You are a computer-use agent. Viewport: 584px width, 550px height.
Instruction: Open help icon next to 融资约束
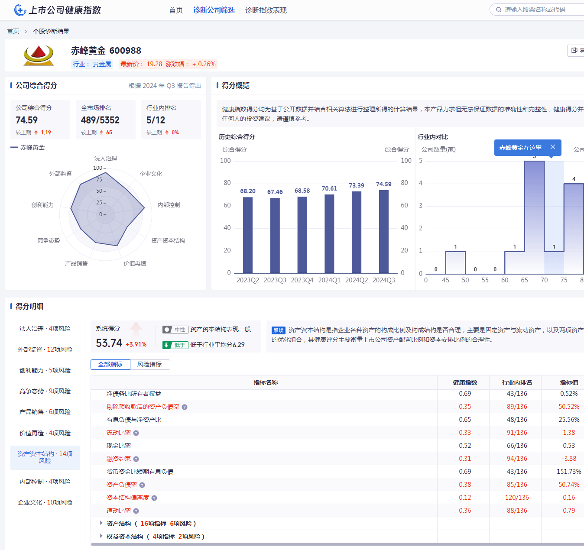point(136,459)
